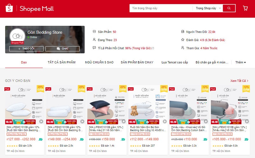Click the chat response rate help icon
The image size is (255, 158).
153,48
